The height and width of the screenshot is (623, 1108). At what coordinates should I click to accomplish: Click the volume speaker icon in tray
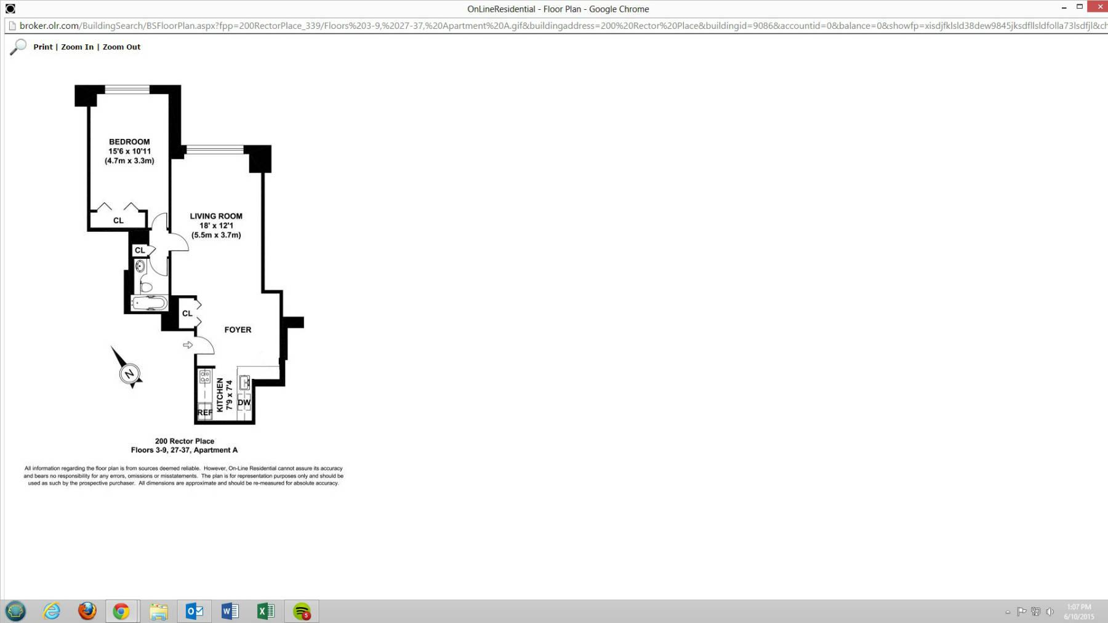tap(1050, 611)
